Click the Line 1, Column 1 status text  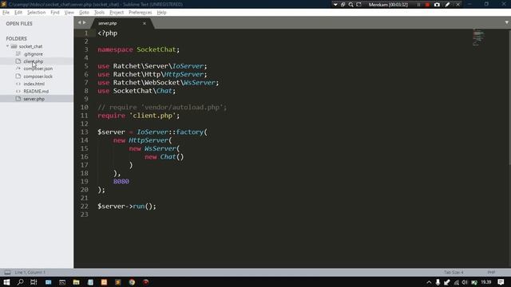click(x=30, y=273)
